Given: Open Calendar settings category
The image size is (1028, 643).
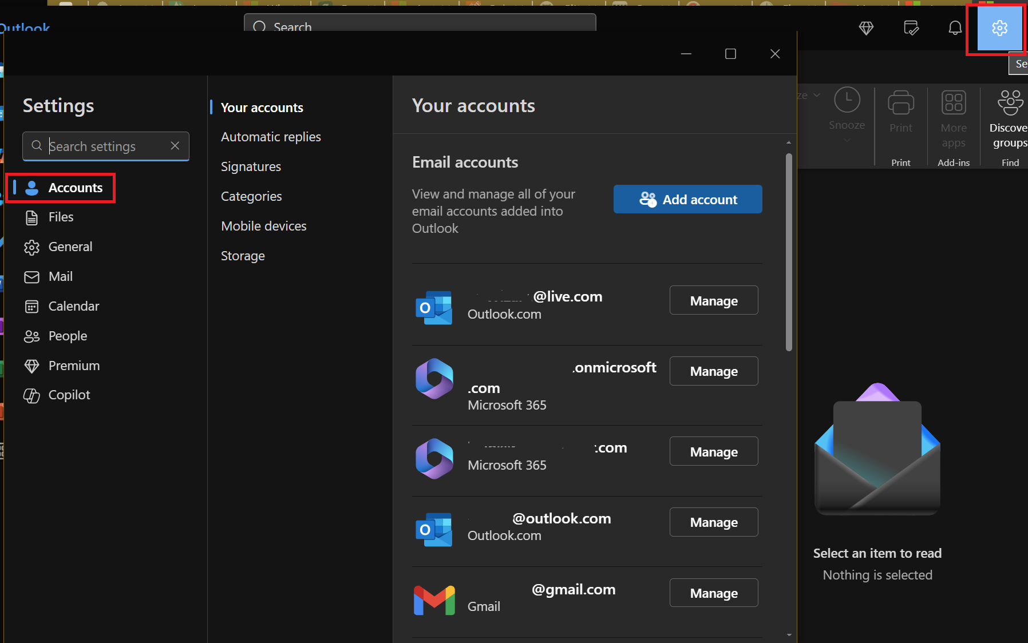Looking at the screenshot, I should pos(62,307).
